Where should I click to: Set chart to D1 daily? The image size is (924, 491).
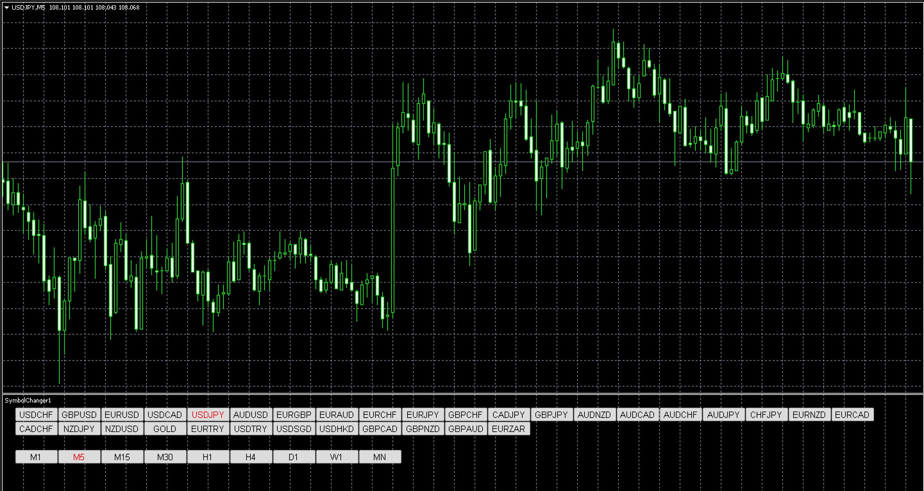(294, 457)
